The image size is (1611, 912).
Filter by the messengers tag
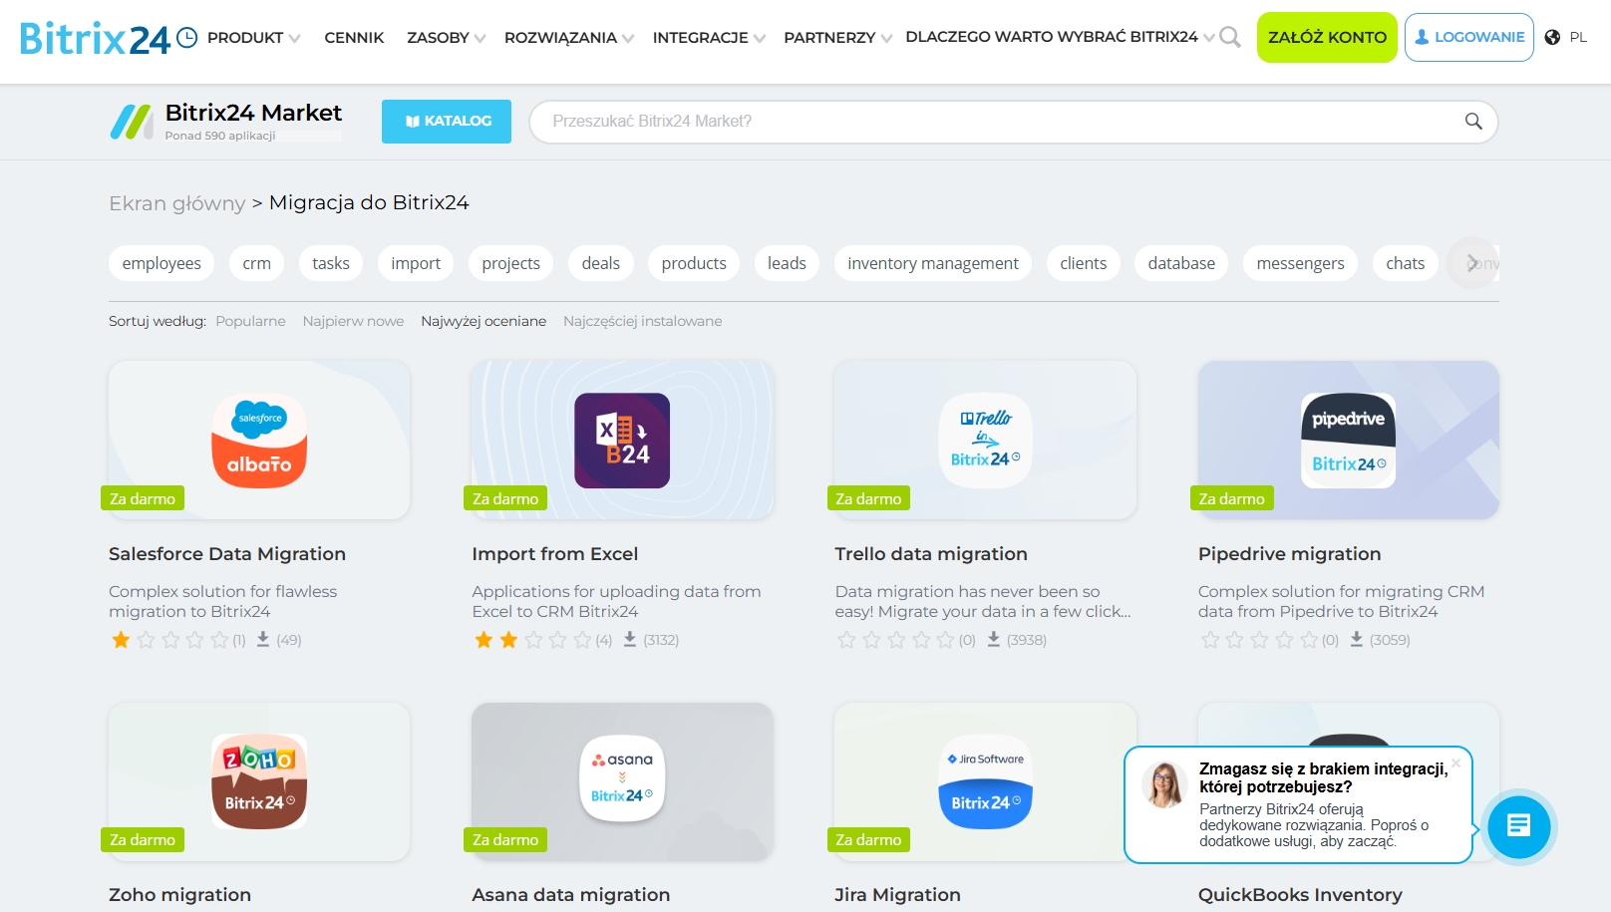point(1300,263)
